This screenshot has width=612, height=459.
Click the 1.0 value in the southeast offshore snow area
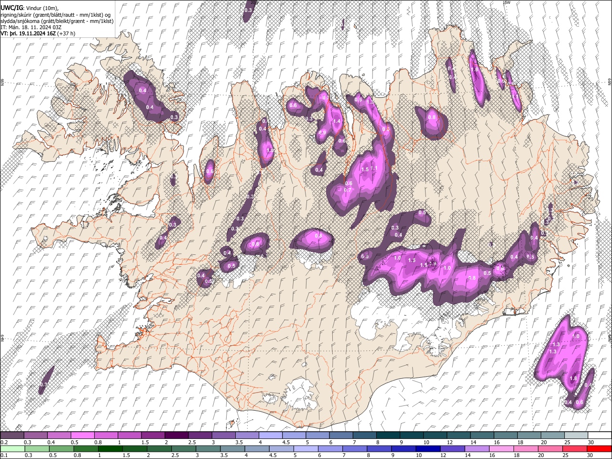pos(576,337)
